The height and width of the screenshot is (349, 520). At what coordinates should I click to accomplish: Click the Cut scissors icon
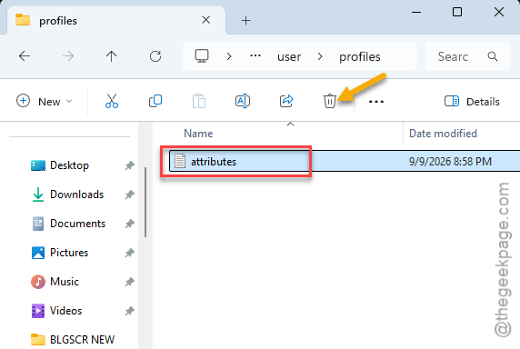(112, 101)
